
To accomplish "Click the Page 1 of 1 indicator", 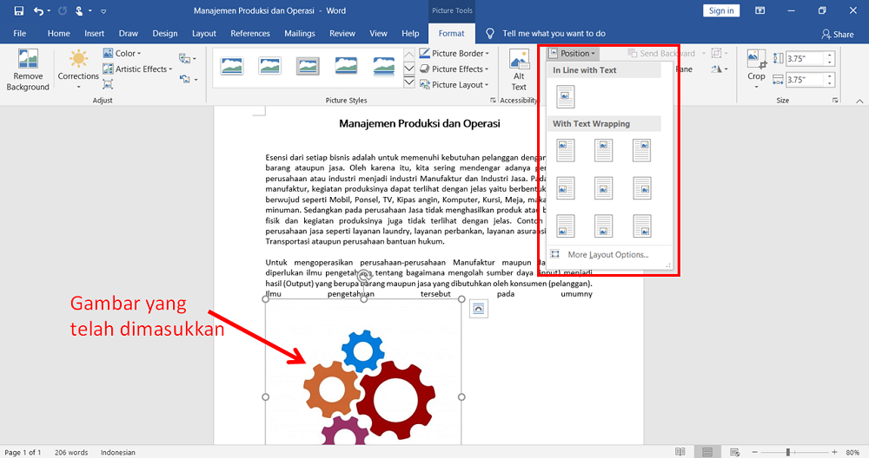I will click(23, 452).
